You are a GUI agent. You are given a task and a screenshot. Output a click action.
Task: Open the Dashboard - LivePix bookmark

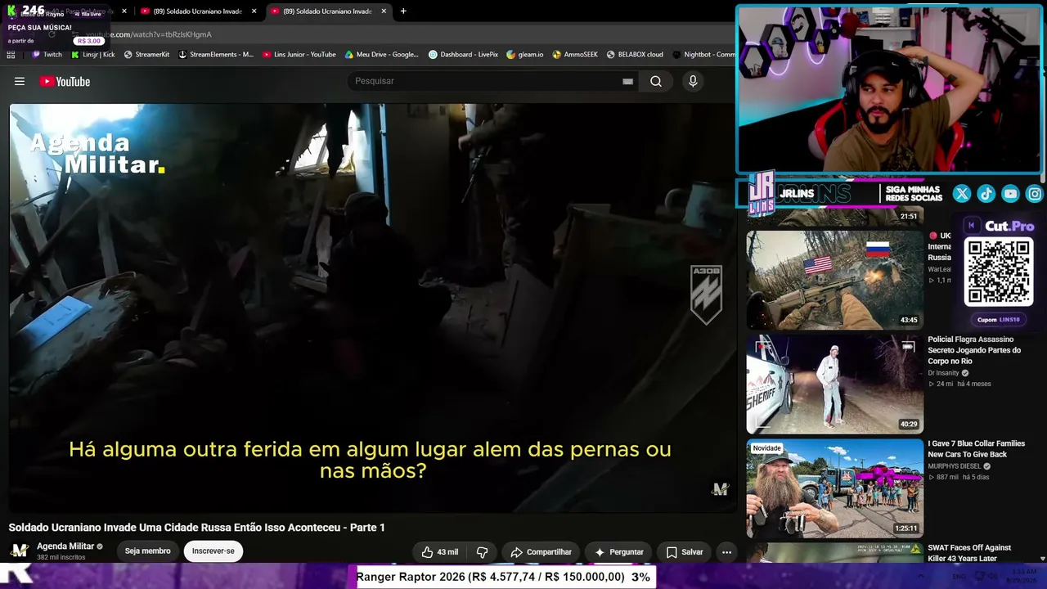coord(463,55)
